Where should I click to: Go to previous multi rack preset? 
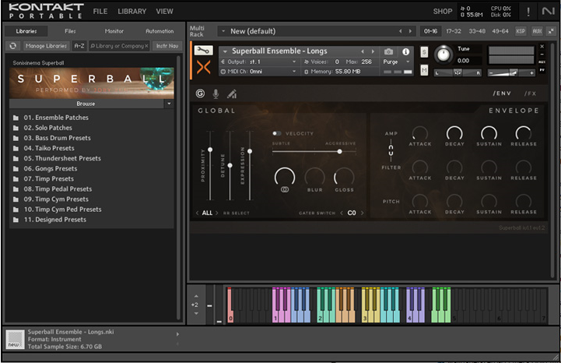point(401,31)
